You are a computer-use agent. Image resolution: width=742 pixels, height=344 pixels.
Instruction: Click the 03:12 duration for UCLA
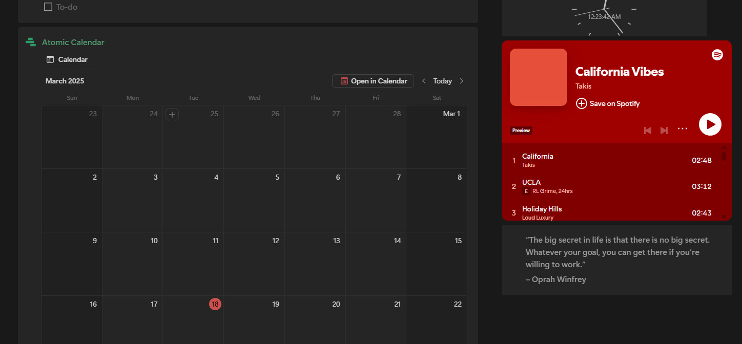pyautogui.click(x=702, y=186)
